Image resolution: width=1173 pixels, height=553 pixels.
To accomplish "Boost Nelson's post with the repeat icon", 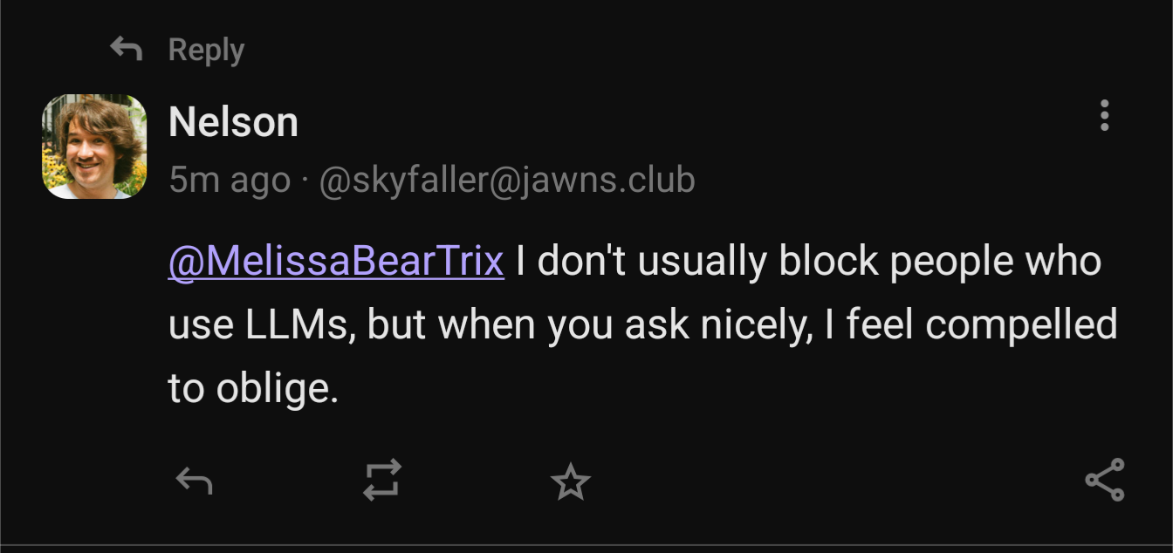I will 382,481.
